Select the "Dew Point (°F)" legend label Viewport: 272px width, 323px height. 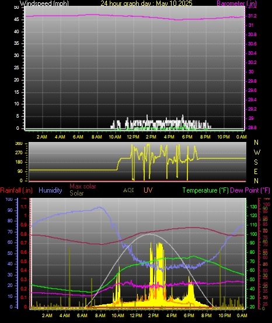coord(250,190)
